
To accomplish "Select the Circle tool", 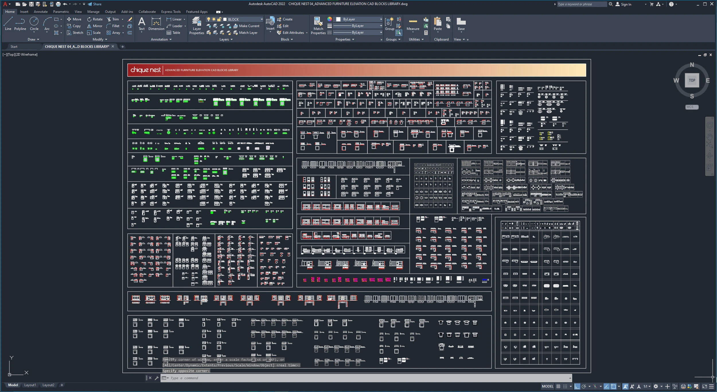I will pyautogui.click(x=34, y=23).
